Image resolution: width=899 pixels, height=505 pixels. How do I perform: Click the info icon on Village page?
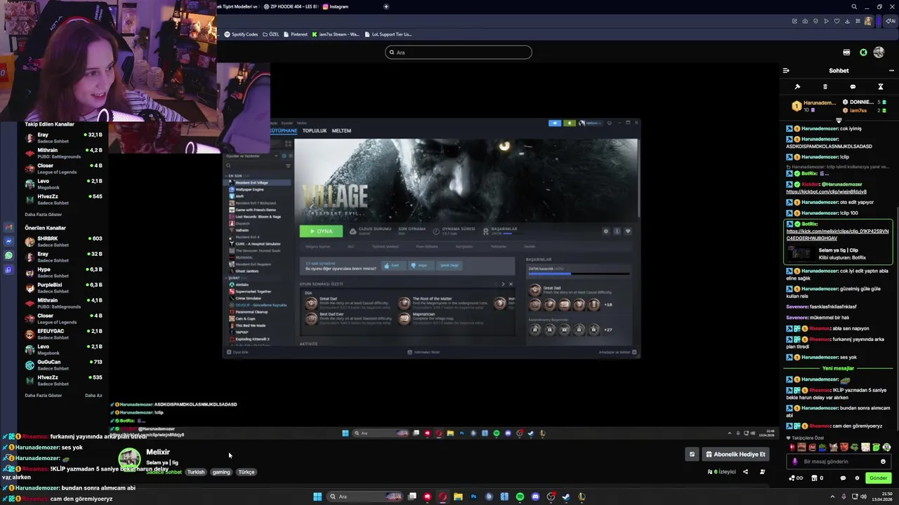pyautogui.click(x=617, y=231)
